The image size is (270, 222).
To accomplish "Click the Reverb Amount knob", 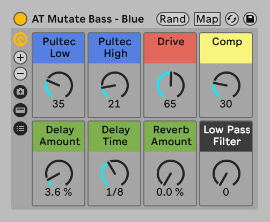I will [x=171, y=173].
